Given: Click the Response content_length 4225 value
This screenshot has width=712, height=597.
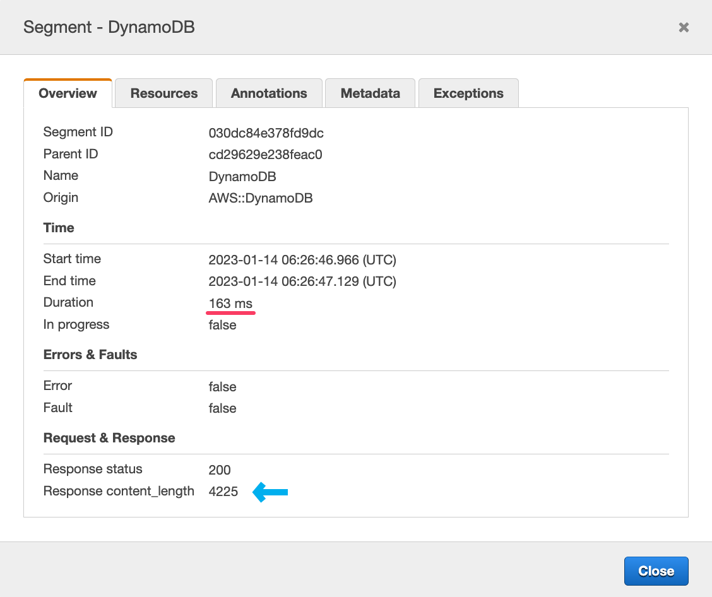Looking at the screenshot, I should tap(223, 491).
